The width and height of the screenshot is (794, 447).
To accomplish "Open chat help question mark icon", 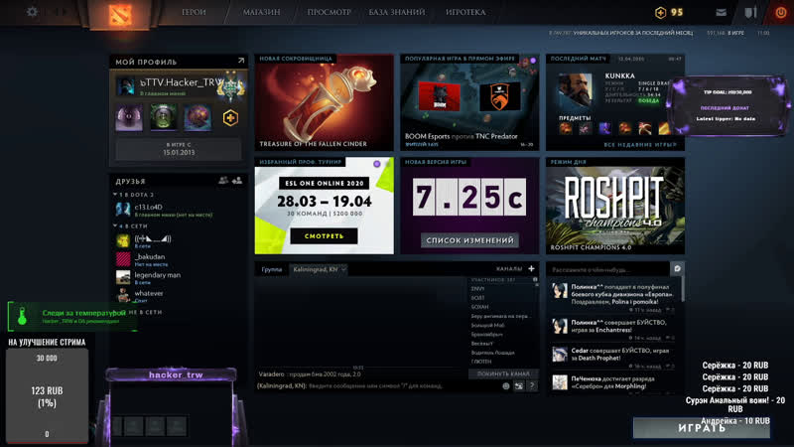I will 532,386.
